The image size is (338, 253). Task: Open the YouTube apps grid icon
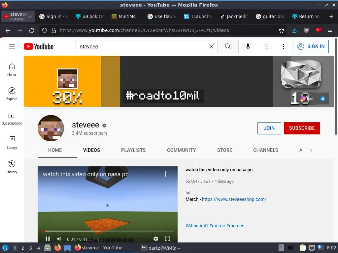click(x=267, y=46)
